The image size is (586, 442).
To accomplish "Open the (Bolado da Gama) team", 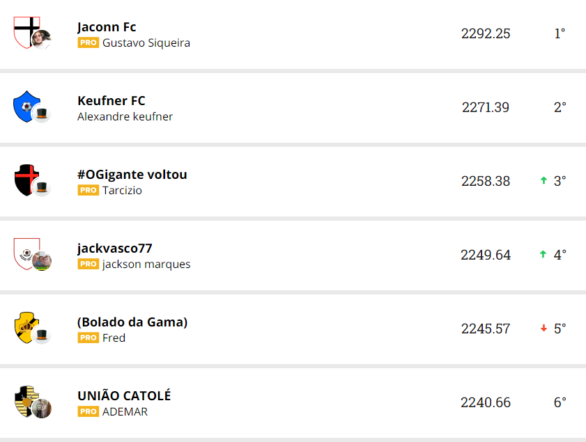I will point(132,322).
